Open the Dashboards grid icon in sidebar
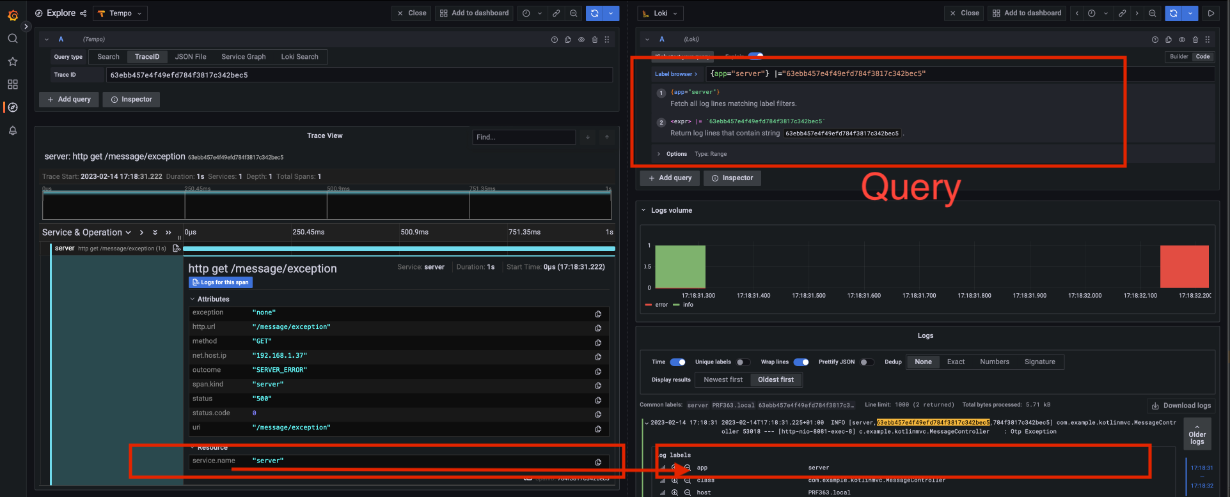Viewport: 1230px width, 497px height. click(x=13, y=84)
